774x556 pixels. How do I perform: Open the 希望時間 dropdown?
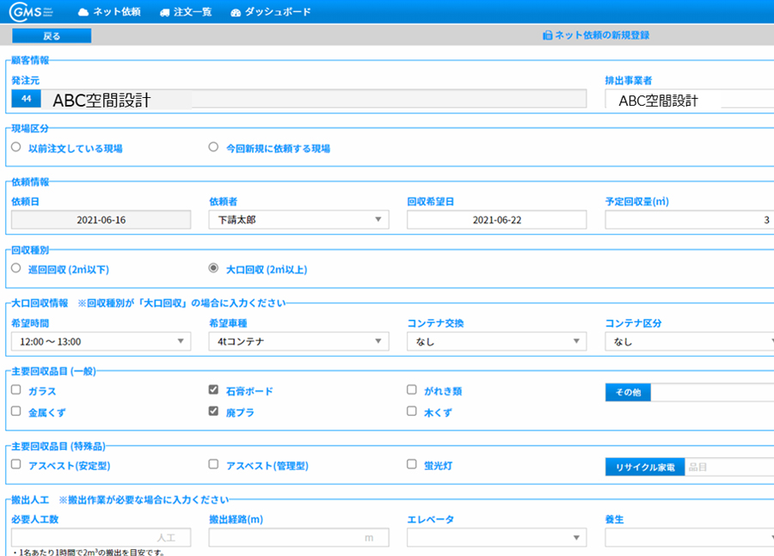pos(101,341)
